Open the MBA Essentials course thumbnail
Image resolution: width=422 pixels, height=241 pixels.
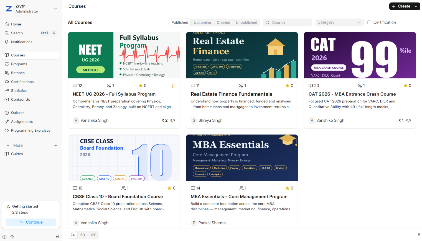tap(242, 158)
